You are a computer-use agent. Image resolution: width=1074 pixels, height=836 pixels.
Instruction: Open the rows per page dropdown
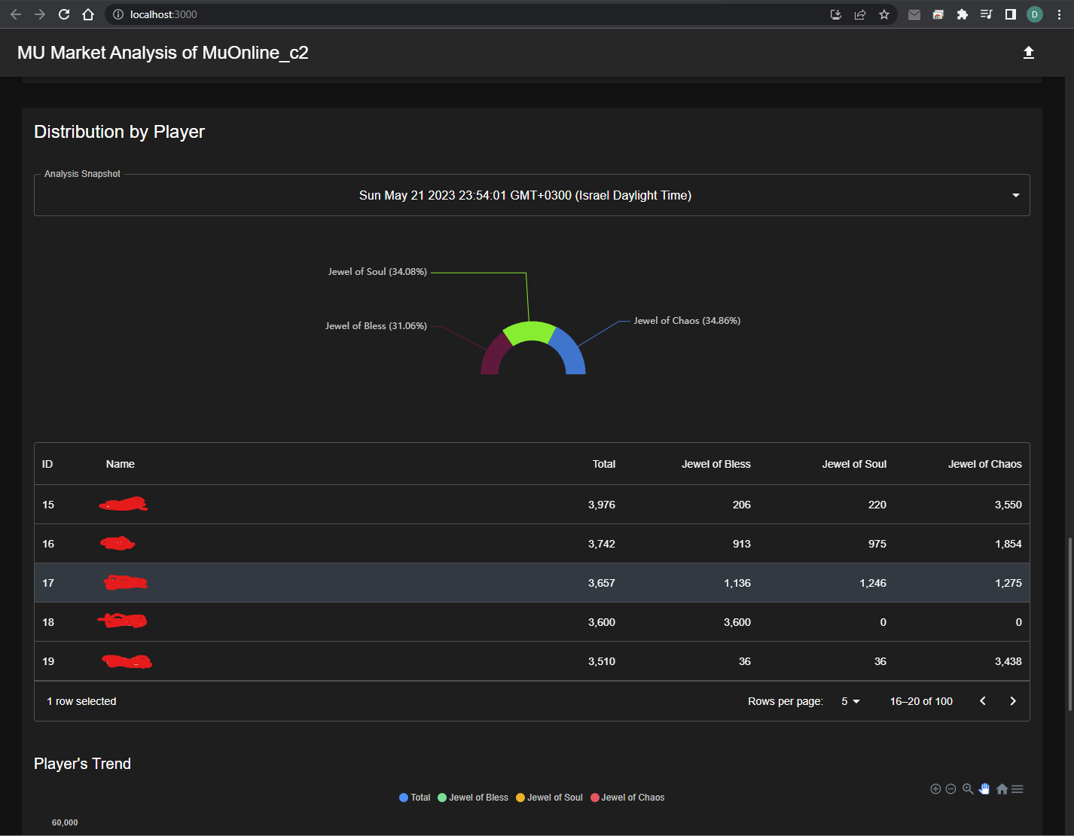(850, 701)
